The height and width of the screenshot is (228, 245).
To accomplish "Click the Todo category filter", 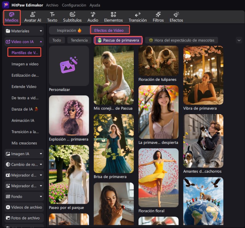I will (x=57, y=40).
